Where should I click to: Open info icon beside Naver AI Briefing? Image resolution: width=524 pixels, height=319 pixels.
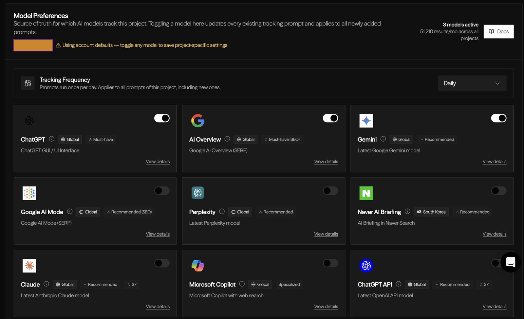(407, 211)
